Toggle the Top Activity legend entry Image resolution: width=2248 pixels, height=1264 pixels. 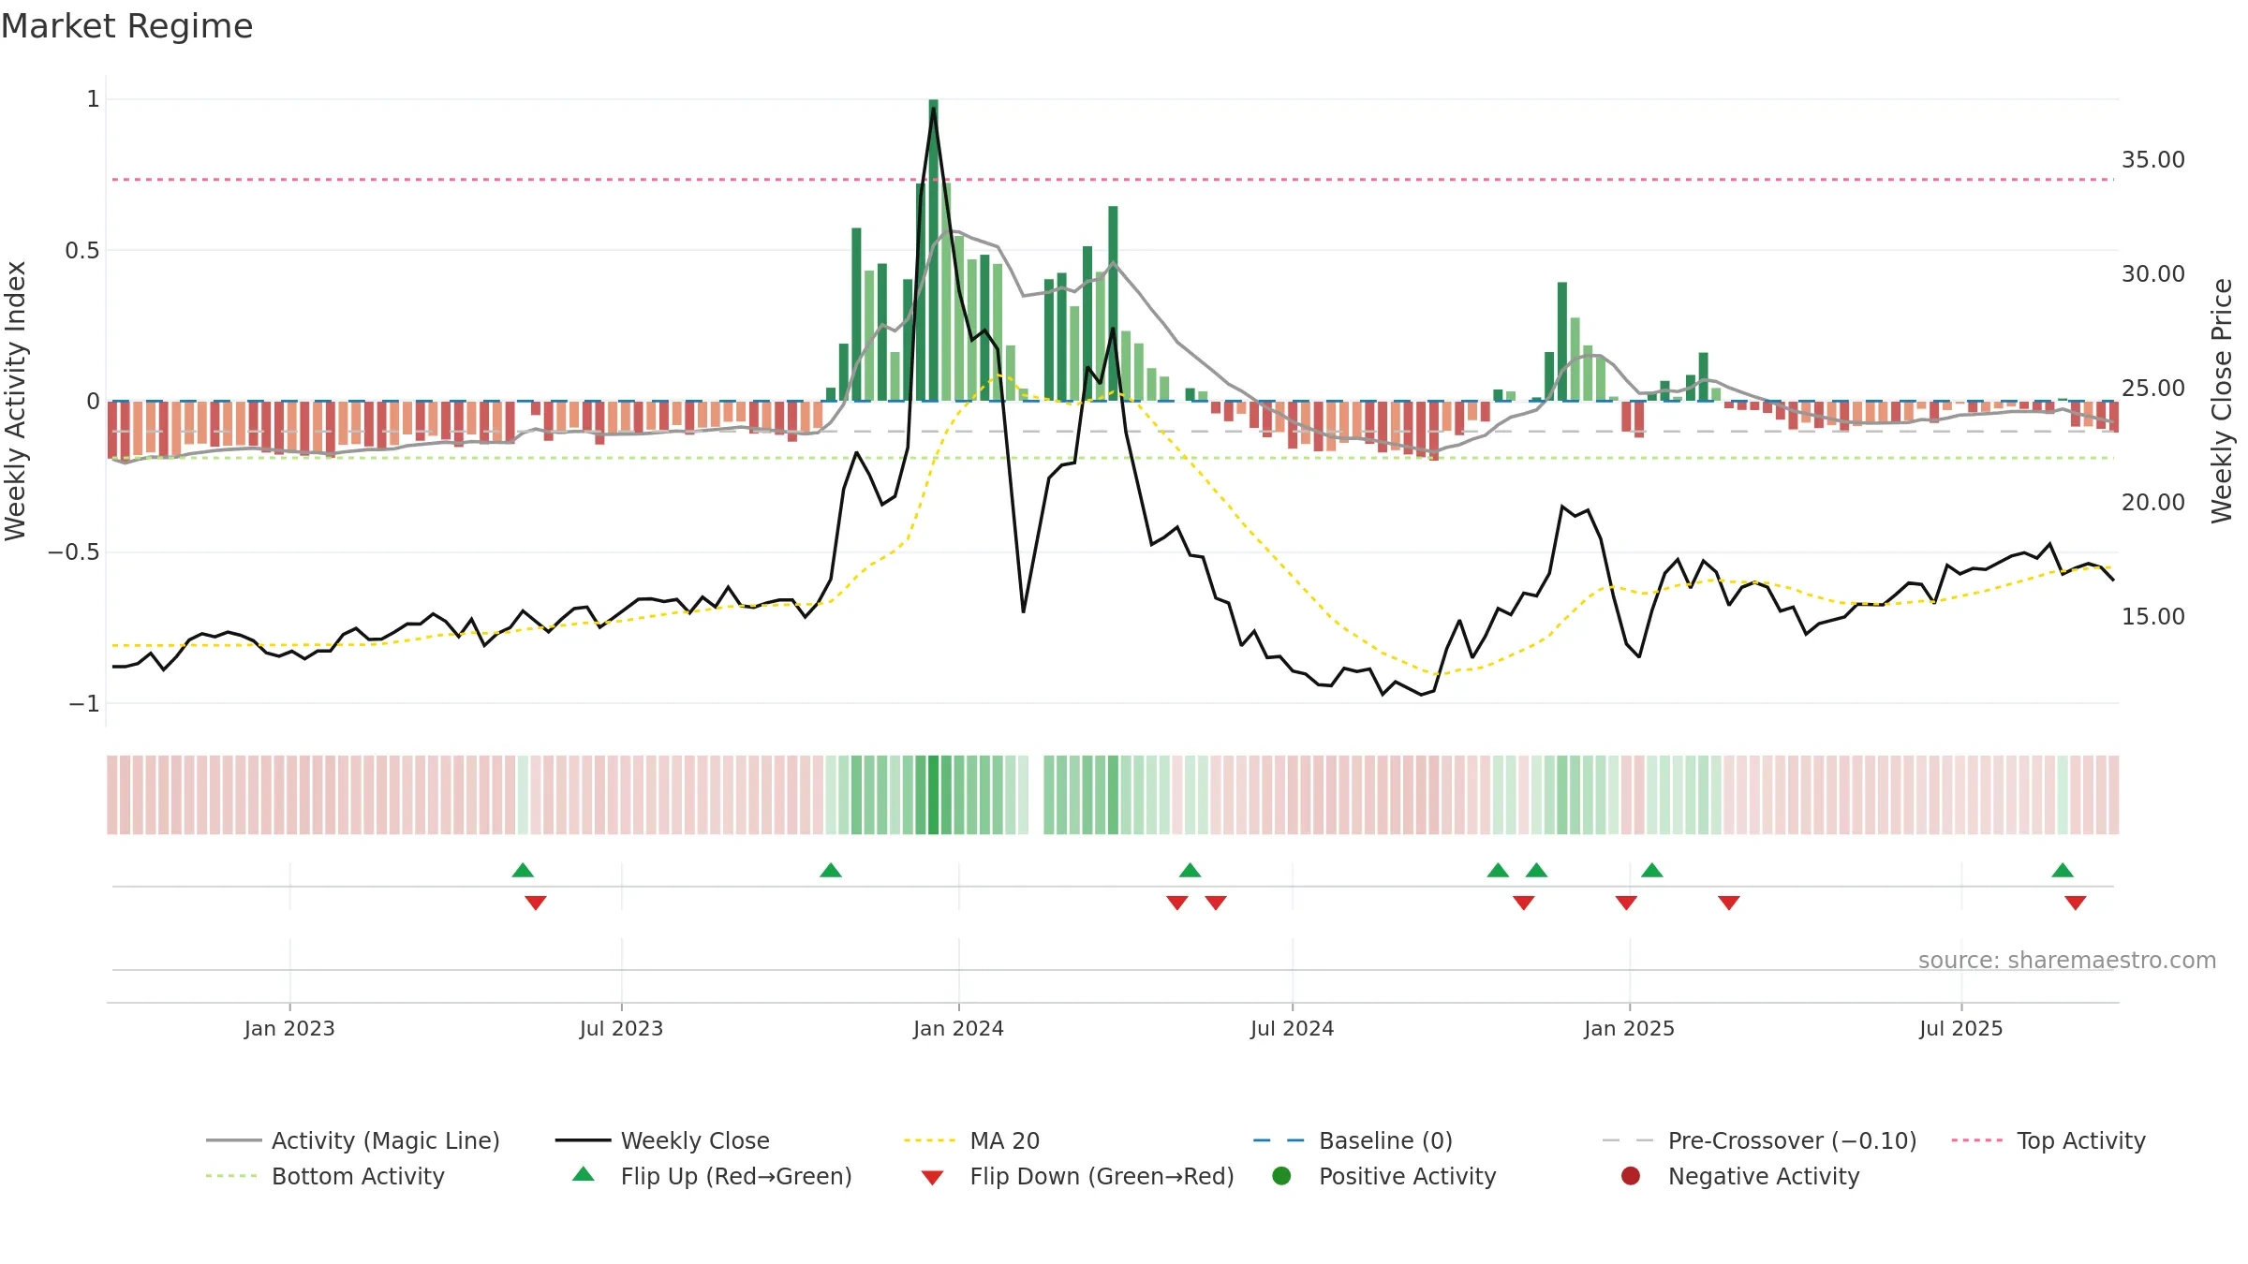(x=2048, y=1140)
